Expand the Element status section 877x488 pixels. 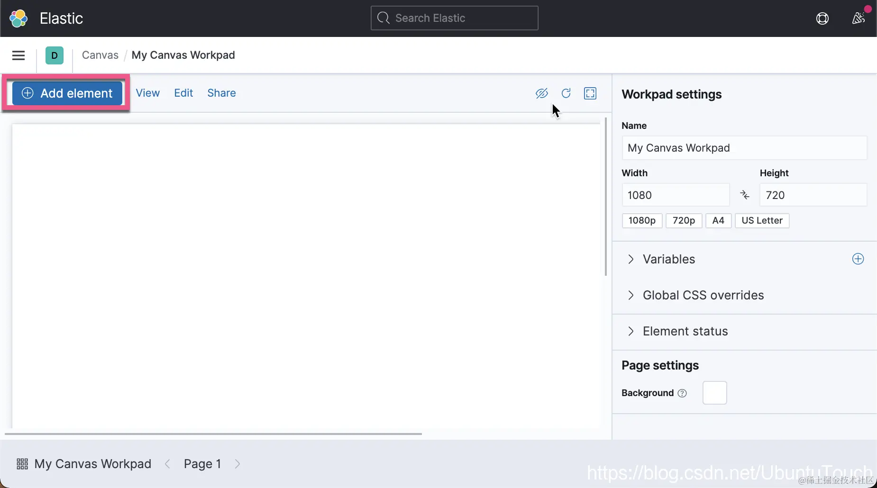tap(685, 331)
